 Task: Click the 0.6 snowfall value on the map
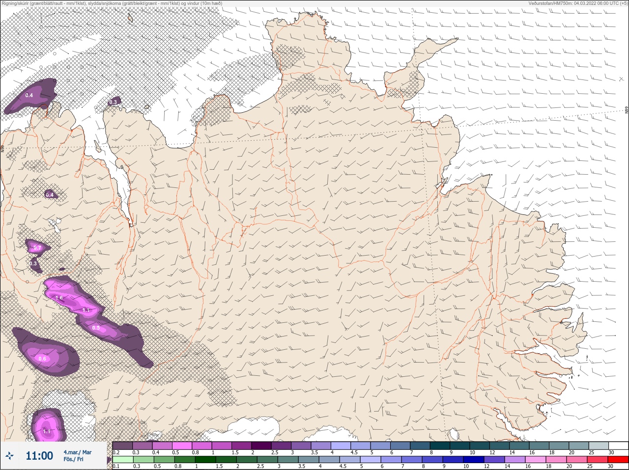42,359
